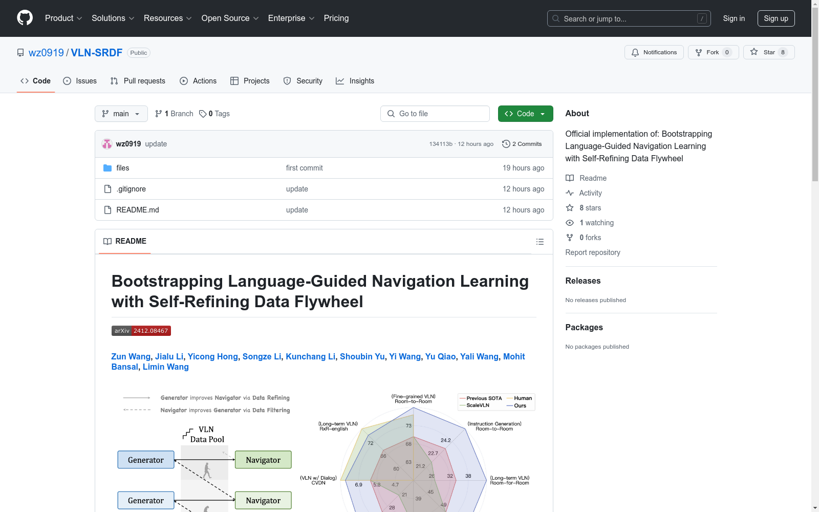
Task: Expand the Resources menu
Action: click(168, 18)
